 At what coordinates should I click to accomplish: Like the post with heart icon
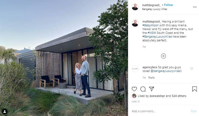(134, 89)
